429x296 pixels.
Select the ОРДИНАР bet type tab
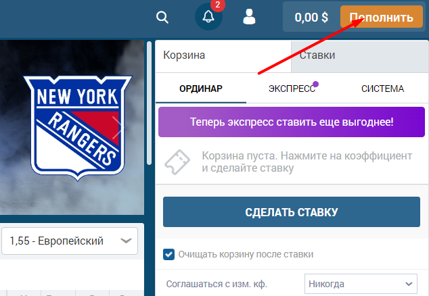201,89
